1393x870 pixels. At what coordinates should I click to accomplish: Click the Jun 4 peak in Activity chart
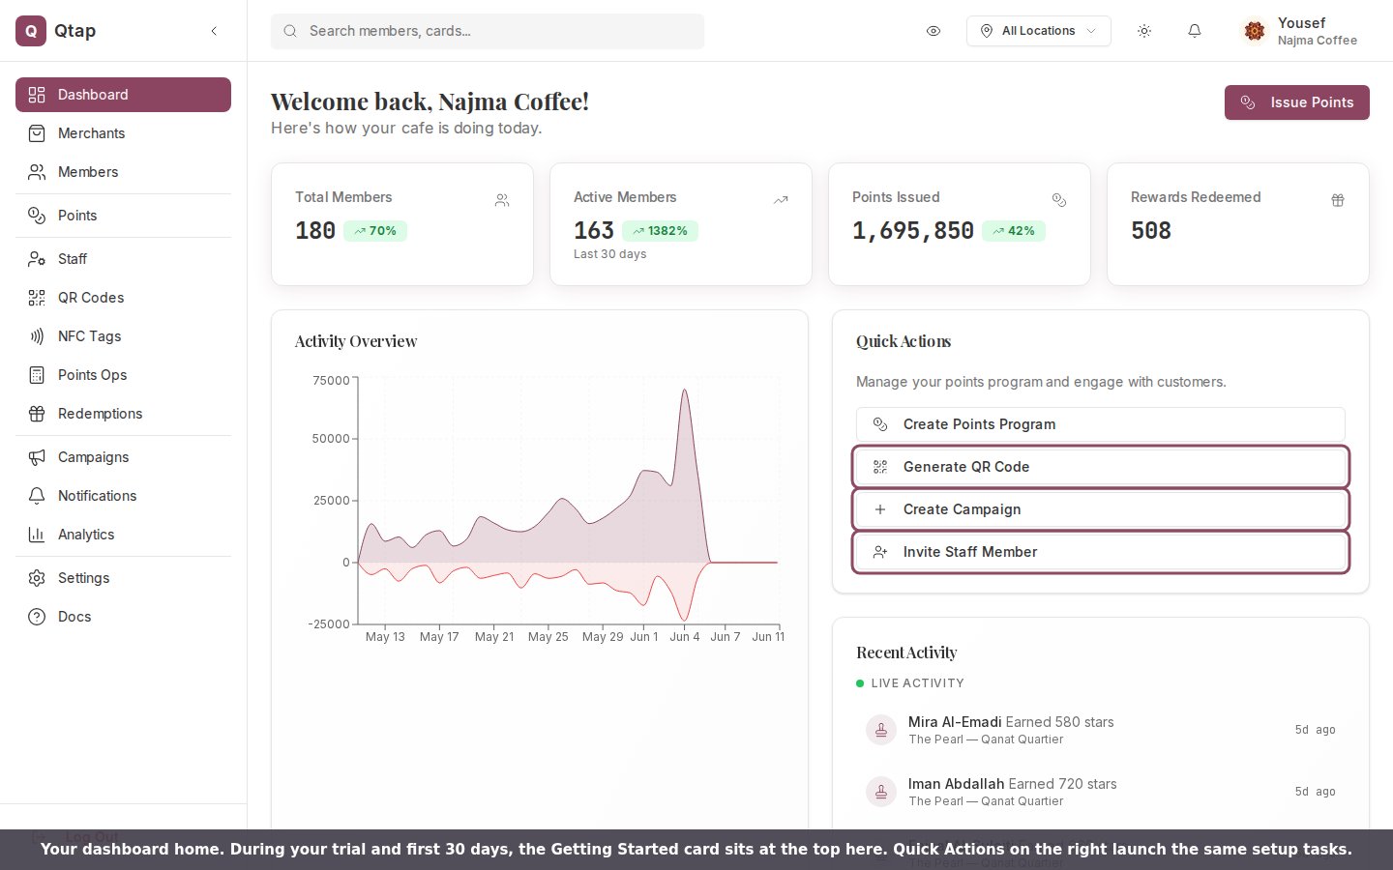tap(685, 391)
